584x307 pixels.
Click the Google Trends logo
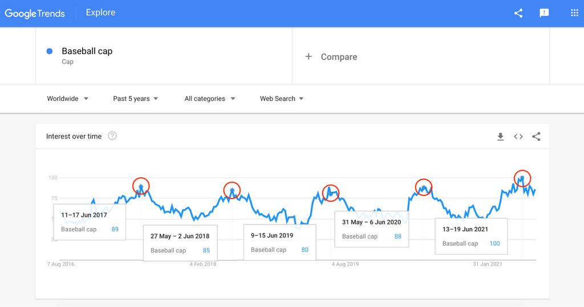click(35, 13)
